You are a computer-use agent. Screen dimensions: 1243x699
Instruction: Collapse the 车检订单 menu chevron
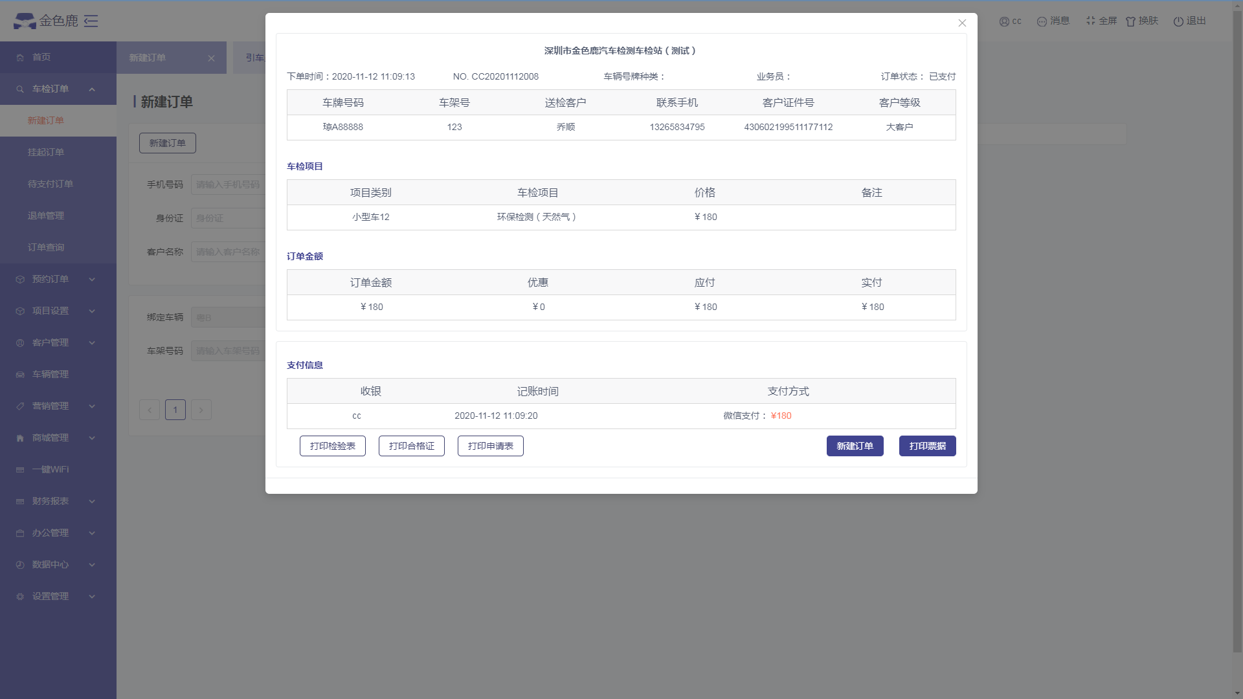[x=92, y=89]
